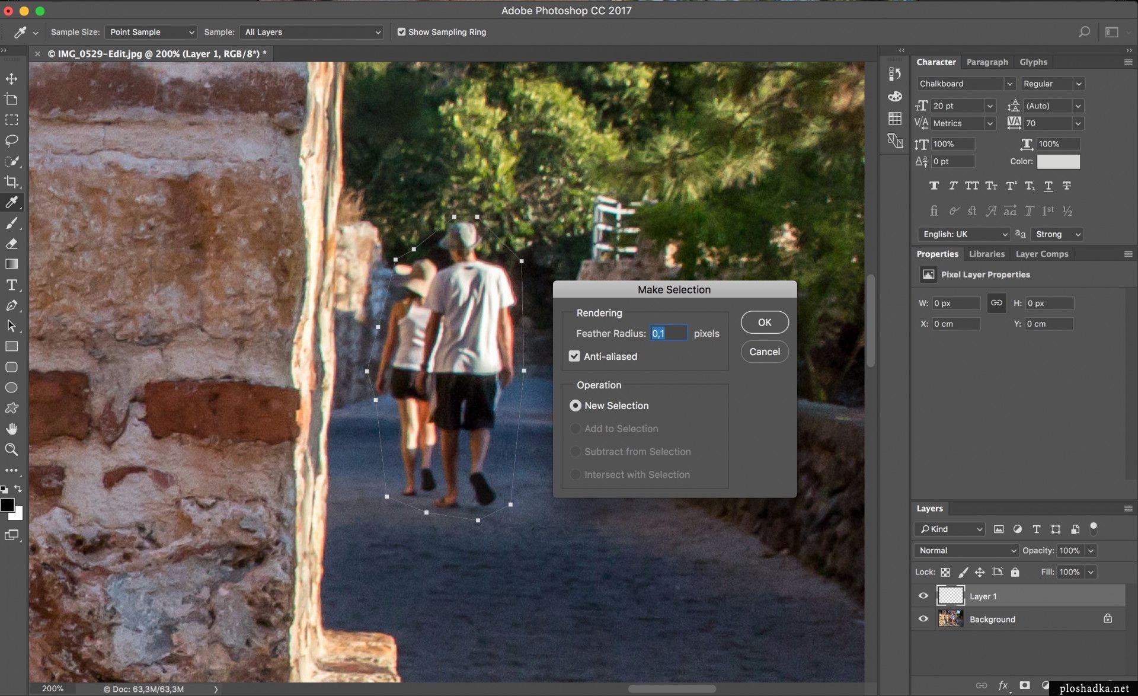Click Cancel to dismiss dialog
Image resolution: width=1138 pixels, height=696 pixels.
pyautogui.click(x=764, y=351)
